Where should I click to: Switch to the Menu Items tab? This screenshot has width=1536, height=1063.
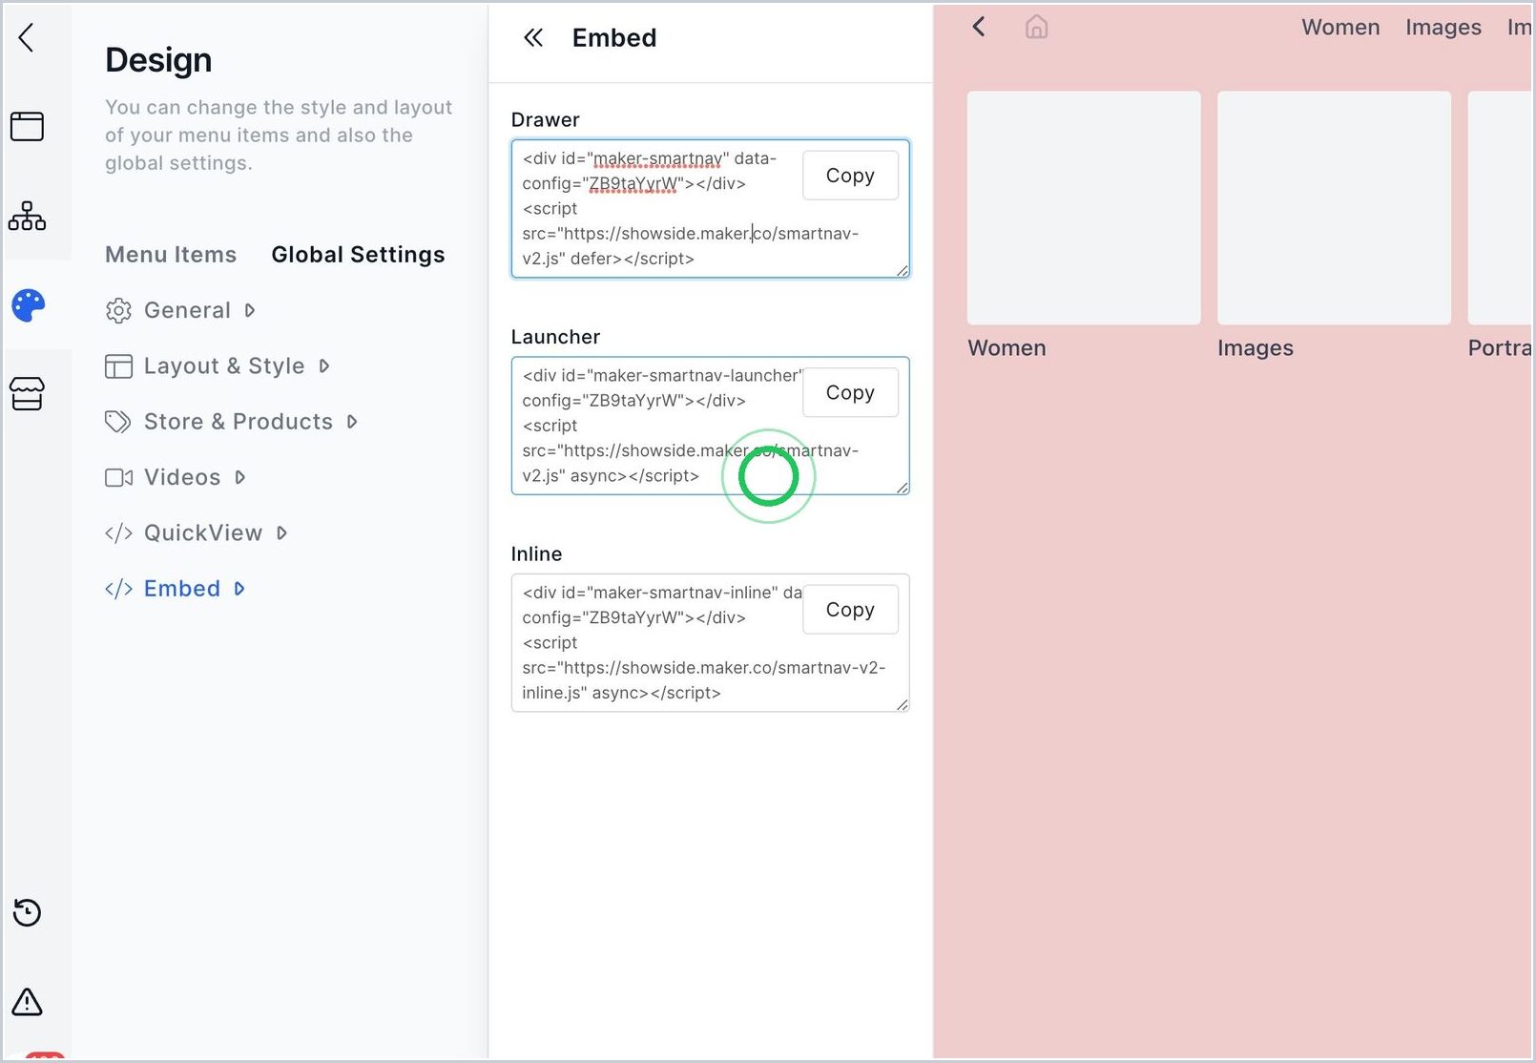point(171,255)
